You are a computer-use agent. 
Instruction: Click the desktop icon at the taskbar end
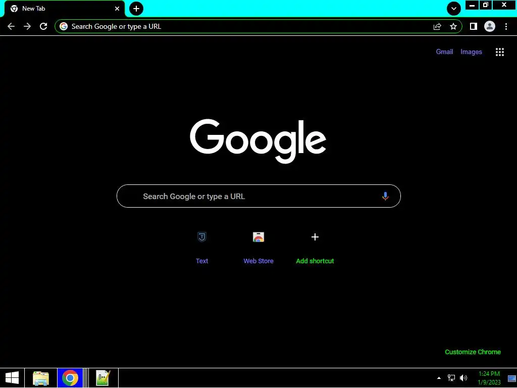[x=512, y=378]
